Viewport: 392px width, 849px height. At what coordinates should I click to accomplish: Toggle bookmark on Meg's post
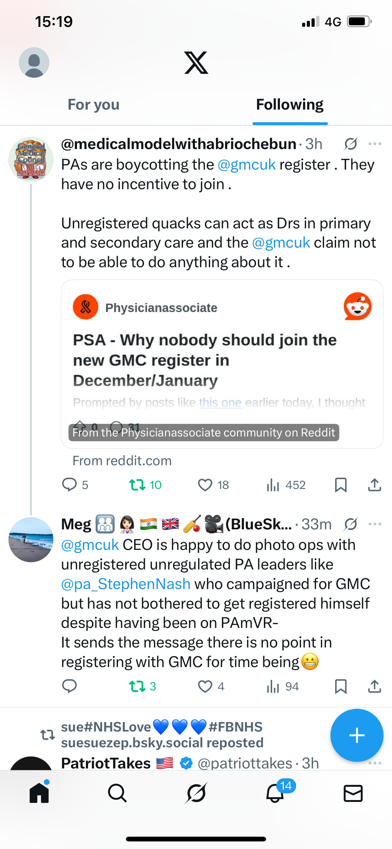coord(341,687)
